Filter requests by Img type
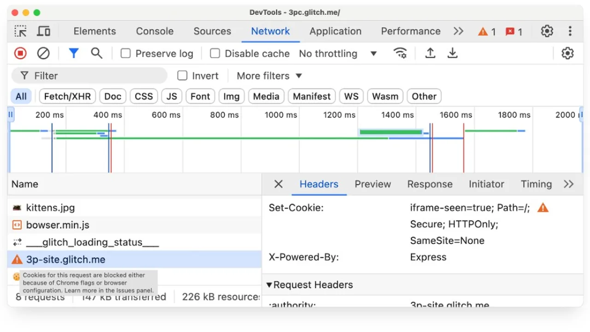590x332 pixels. 231,96
